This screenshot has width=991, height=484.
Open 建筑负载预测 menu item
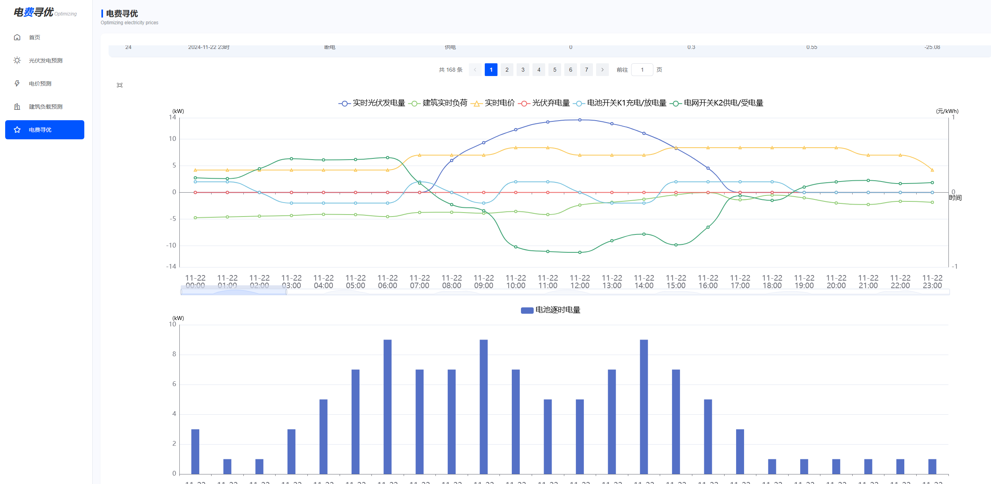tap(45, 107)
